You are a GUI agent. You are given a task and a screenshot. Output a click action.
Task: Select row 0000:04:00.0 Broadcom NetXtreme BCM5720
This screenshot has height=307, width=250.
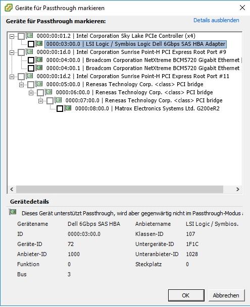[x=144, y=60]
